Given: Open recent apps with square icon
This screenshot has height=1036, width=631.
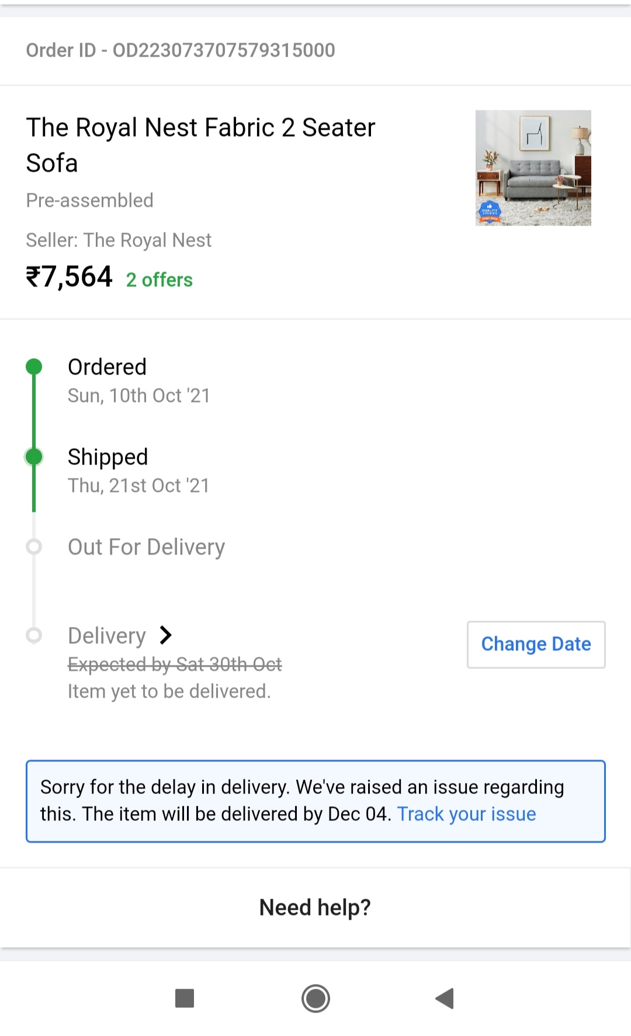Looking at the screenshot, I should pyautogui.click(x=185, y=998).
